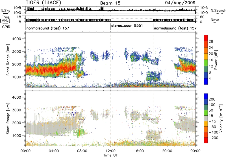Image resolution: width=226 pixels, height=157 pixels.
Task: Pick the gray velocity segment between -15 and 15
Action: pos(206,118)
